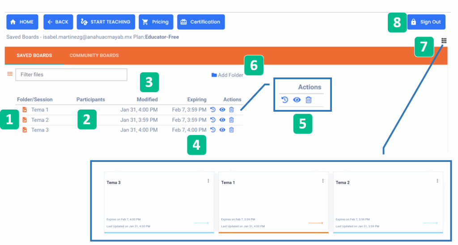
Task: Click the Tema 1 file icon
Action: (x=25, y=110)
